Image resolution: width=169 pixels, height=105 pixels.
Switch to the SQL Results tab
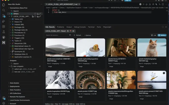[50, 27]
